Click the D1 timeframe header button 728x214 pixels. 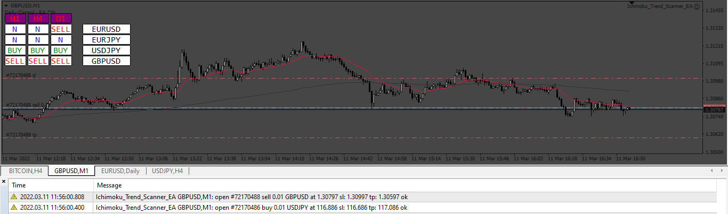click(x=61, y=19)
